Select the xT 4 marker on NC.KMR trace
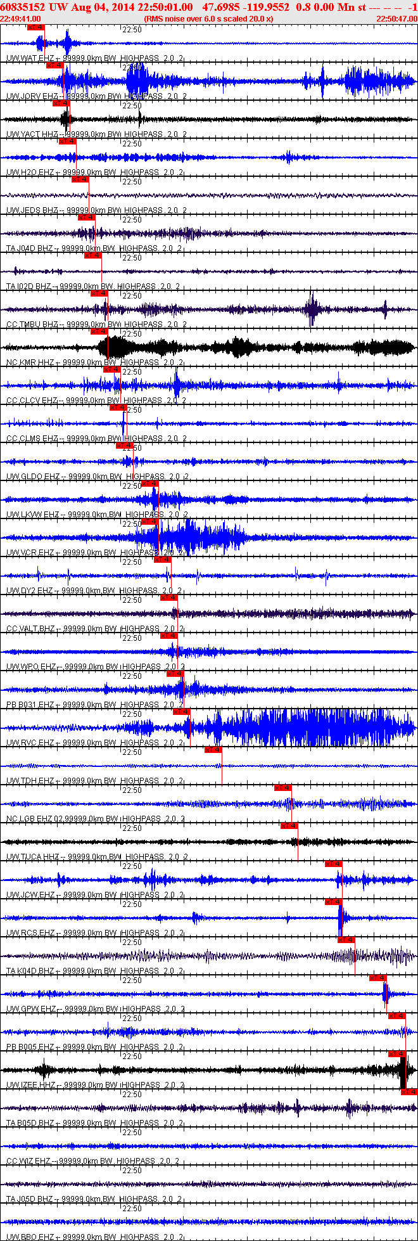Viewport: 418px width, 1241px height. [99, 331]
